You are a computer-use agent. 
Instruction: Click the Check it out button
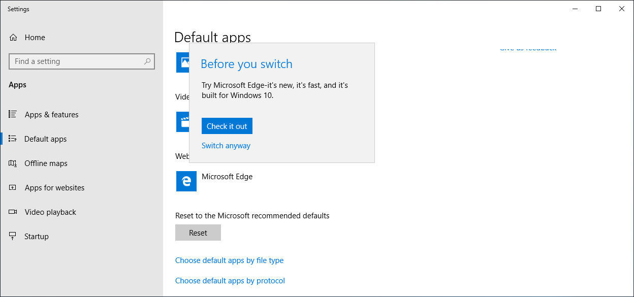227,126
